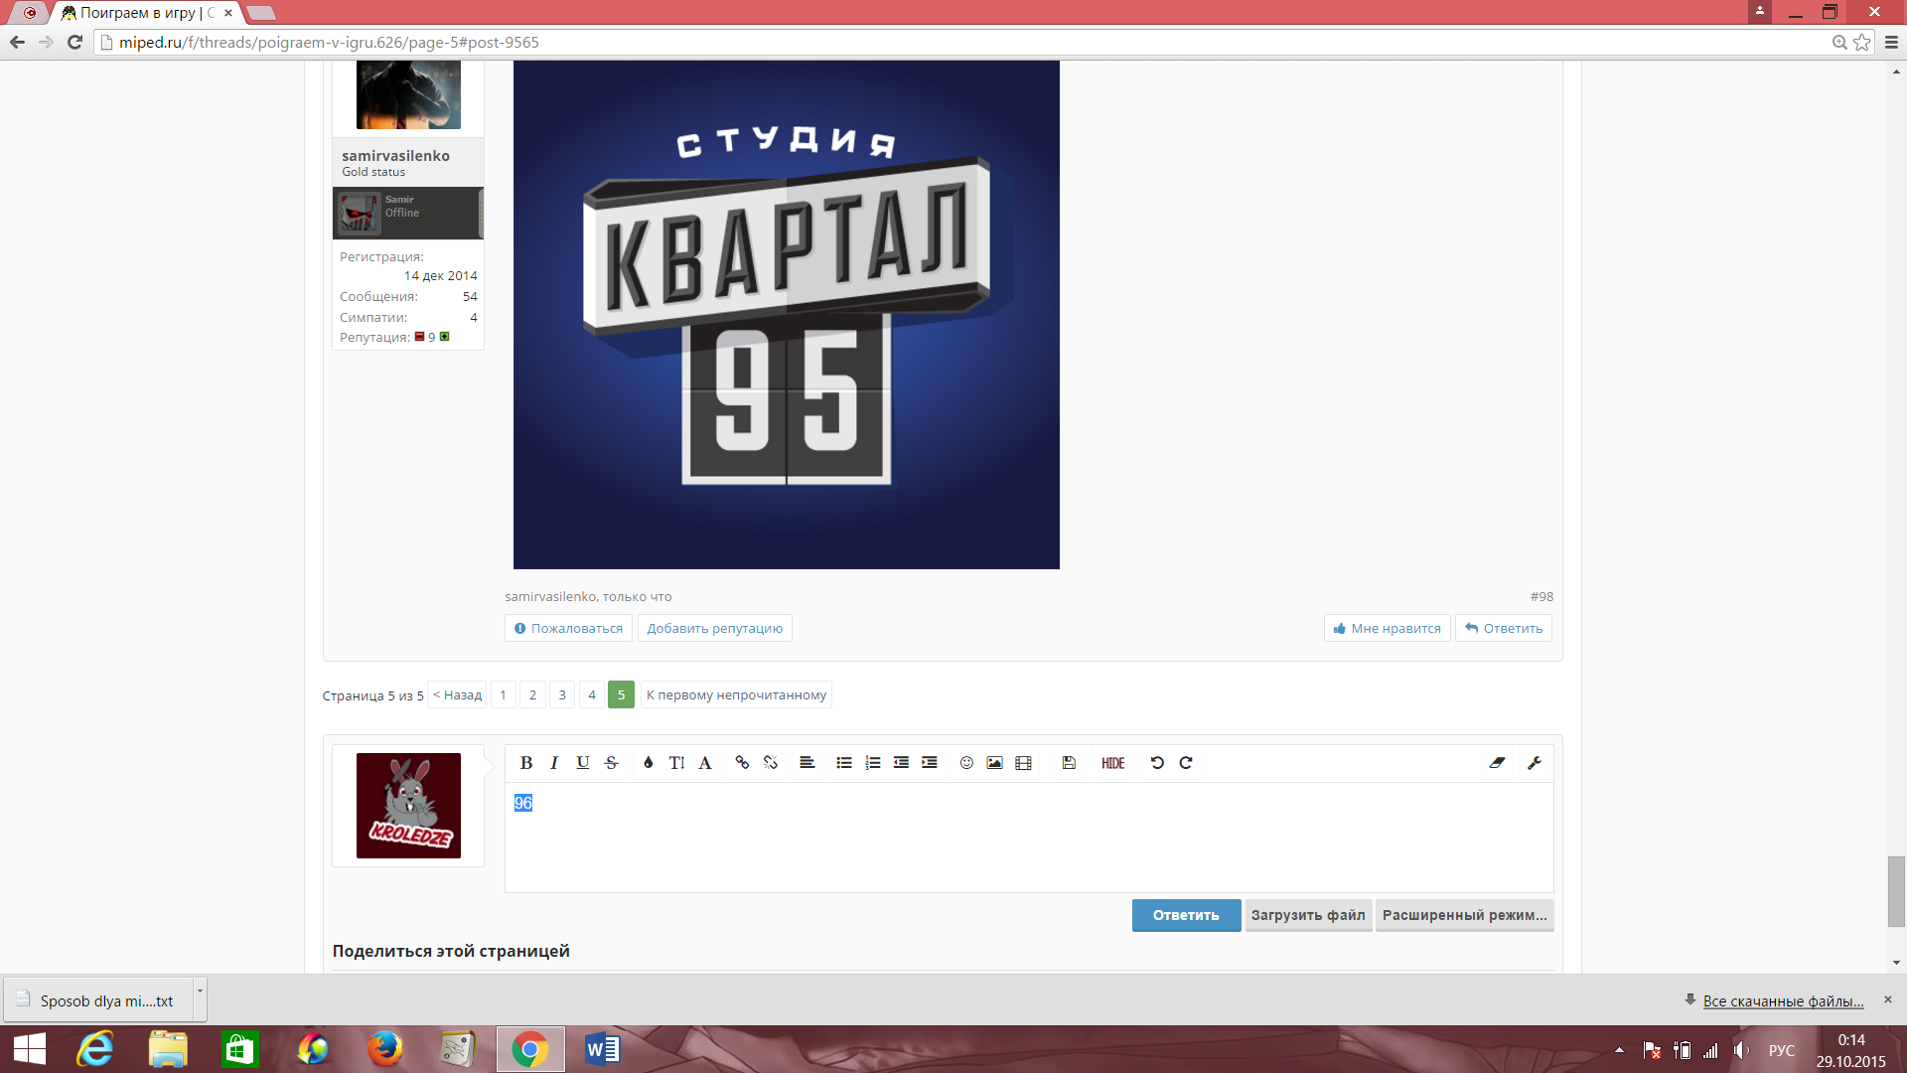This screenshot has width=1907, height=1073.
Task: Open samirvasilenko's profile from the username
Action: tap(395, 156)
